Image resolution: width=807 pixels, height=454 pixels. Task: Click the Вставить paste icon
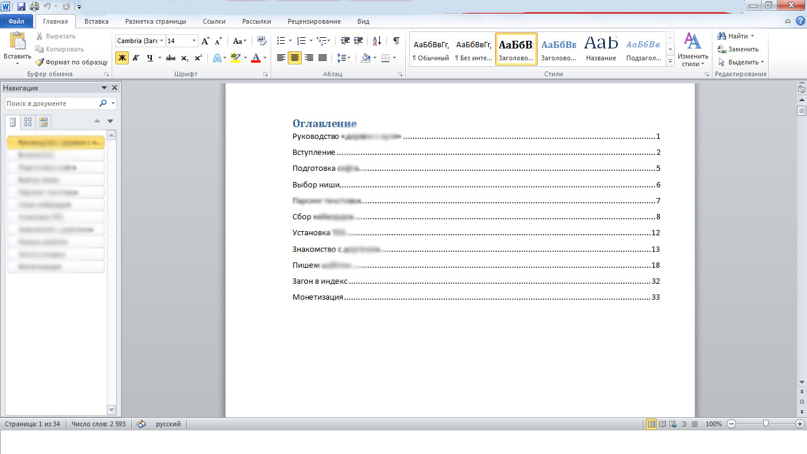18,42
